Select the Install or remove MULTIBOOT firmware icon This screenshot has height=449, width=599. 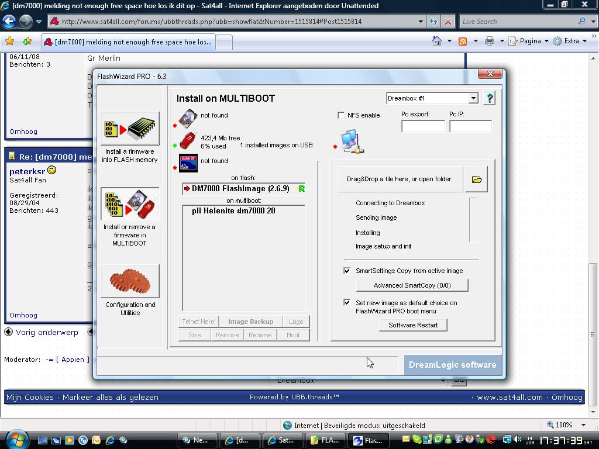[x=130, y=204]
